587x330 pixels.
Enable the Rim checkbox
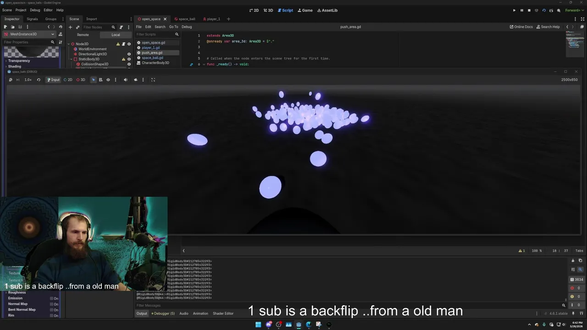point(51,315)
